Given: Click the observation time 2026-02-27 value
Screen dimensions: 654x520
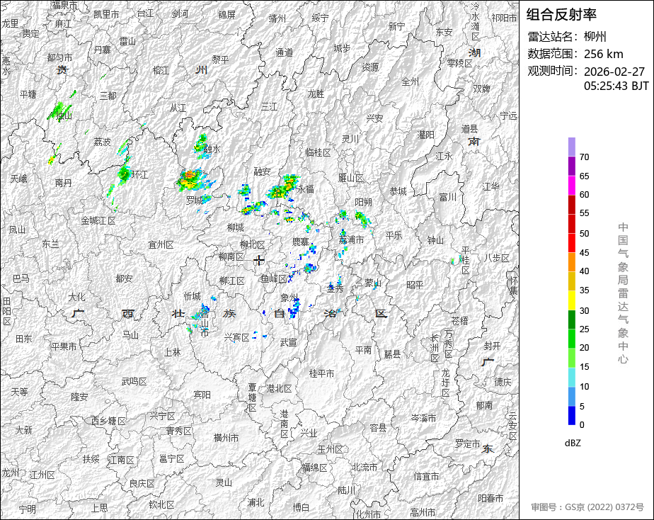Looking at the screenshot, I should pos(614,72).
